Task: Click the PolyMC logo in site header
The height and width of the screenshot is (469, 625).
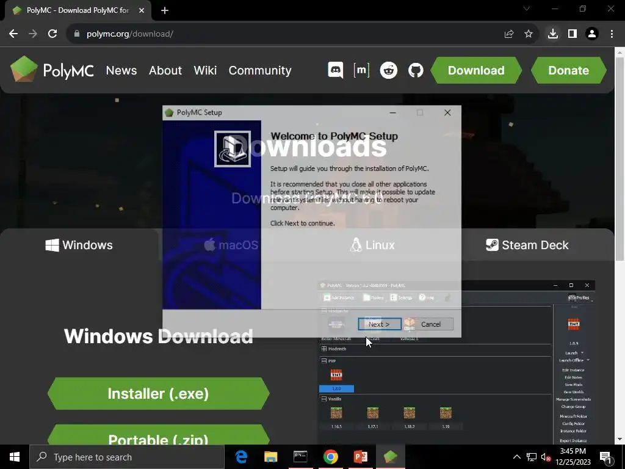Action: tap(52, 70)
